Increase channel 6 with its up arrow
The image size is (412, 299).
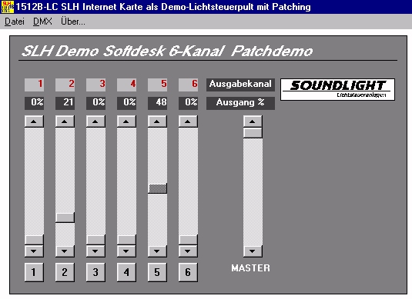point(188,121)
